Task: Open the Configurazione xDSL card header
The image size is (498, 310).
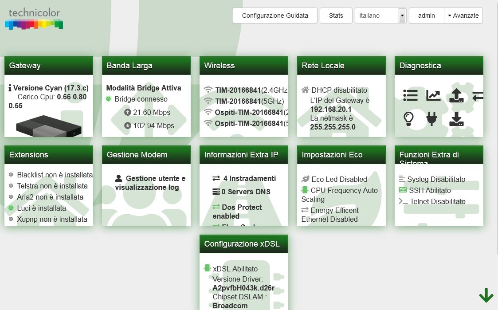Action: click(243, 244)
